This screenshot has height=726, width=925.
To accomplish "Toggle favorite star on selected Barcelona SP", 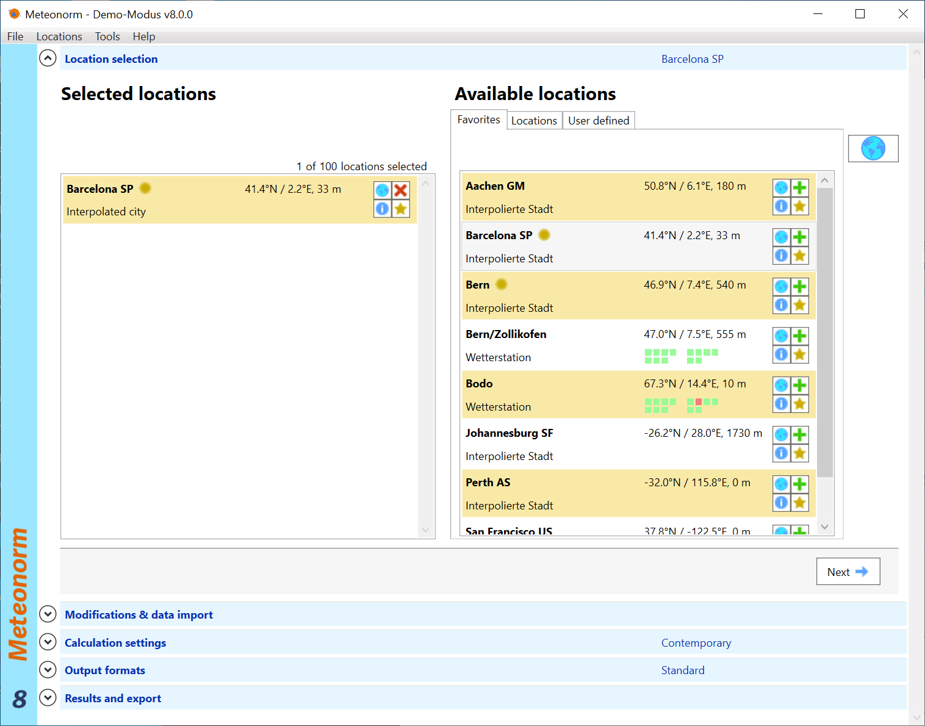I will point(400,209).
